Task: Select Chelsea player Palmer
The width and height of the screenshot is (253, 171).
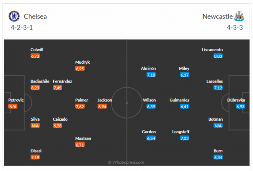Action: click(x=82, y=100)
